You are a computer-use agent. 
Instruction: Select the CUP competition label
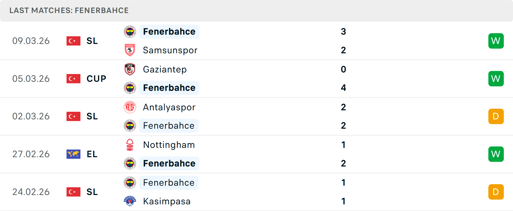[96, 79]
